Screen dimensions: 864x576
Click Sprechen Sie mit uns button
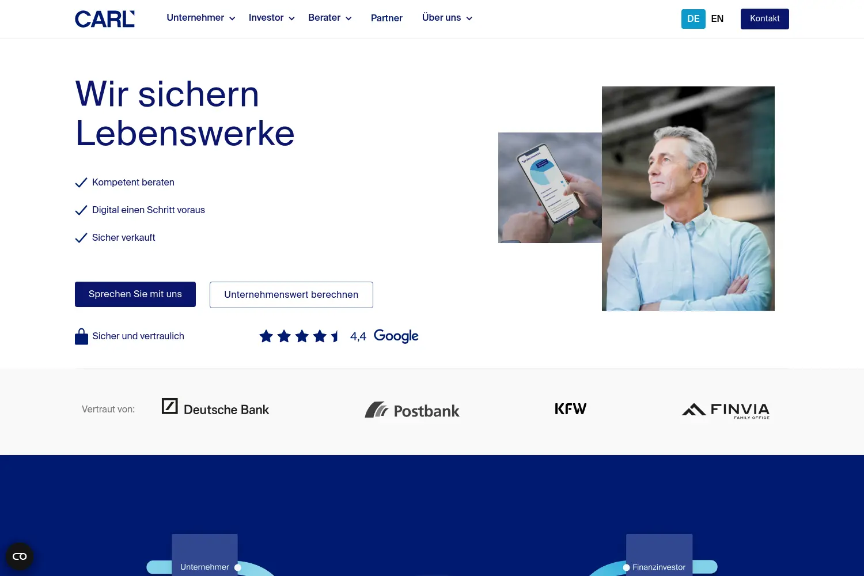[135, 294]
